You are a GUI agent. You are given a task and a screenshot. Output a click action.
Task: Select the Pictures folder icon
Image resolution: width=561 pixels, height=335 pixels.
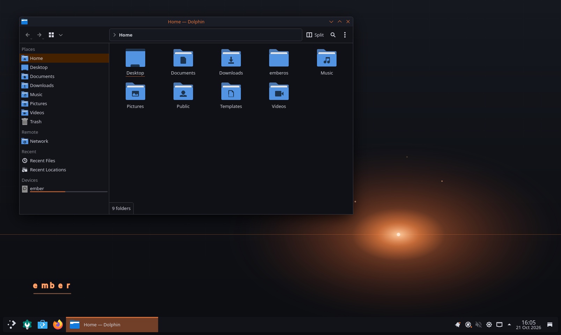click(135, 92)
